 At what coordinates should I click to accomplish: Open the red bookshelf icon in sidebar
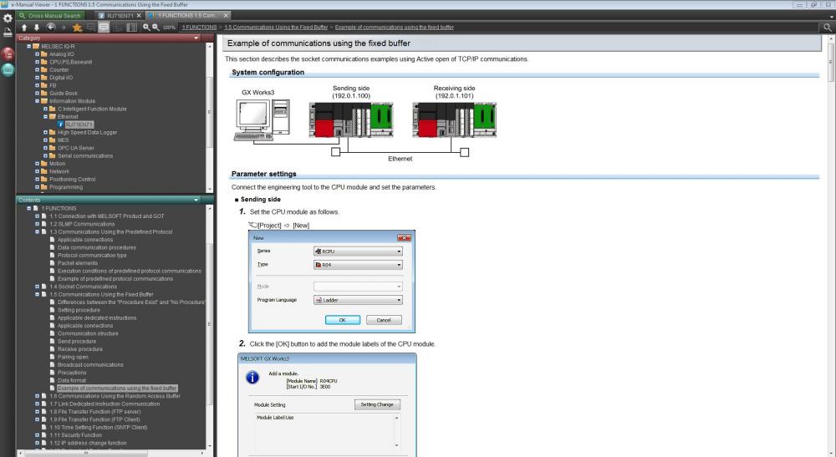pos(8,53)
